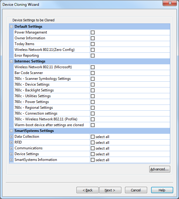Check Wireless Network 802.11 (Microsoft) box
Screen dimensions: 179x199
(93, 67)
